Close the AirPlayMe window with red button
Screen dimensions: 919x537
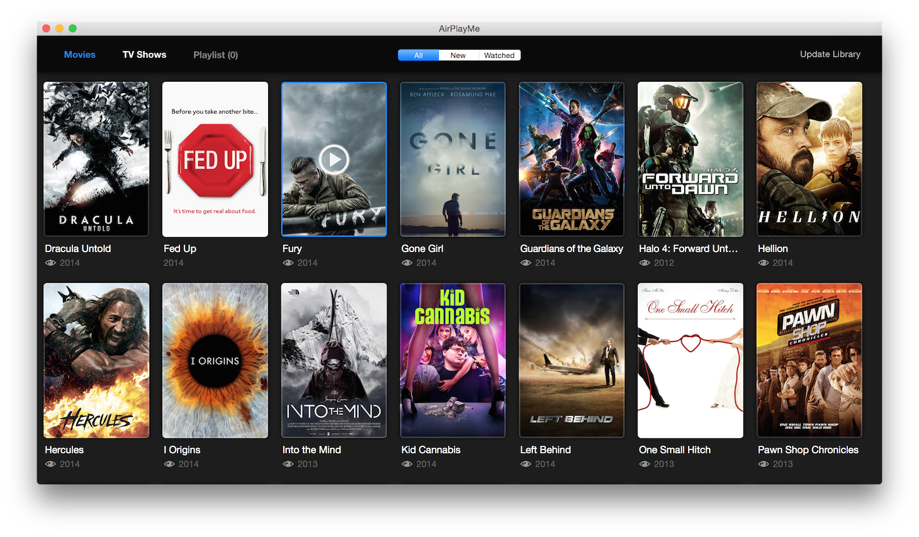pos(46,28)
